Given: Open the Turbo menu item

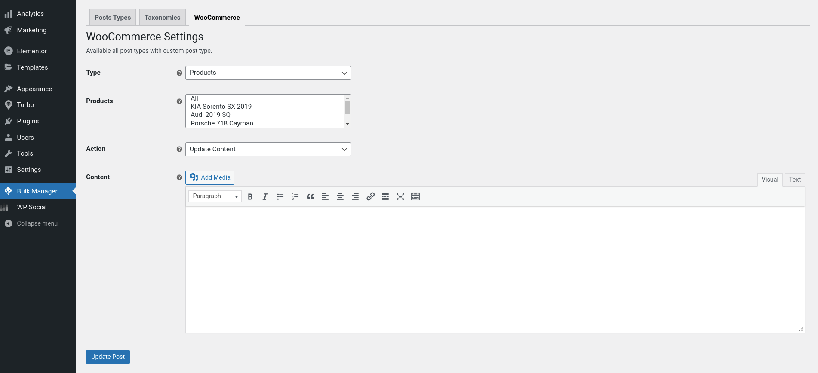Looking at the screenshot, I should (38, 105).
